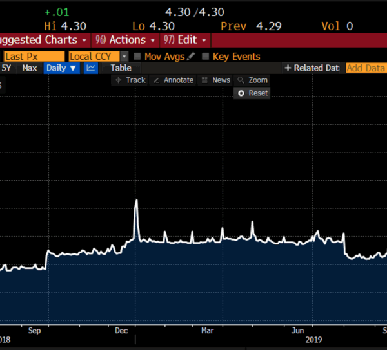Activate the Zoom magnifier tool
The width and height of the screenshot is (387, 350).
pos(252,80)
